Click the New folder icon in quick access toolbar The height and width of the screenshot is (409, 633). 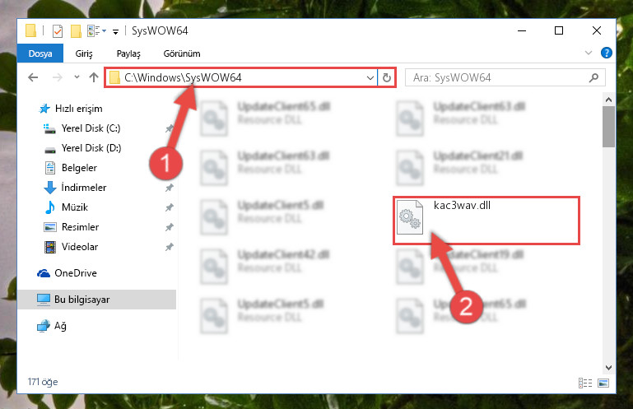pyautogui.click(x=76, y=31)
